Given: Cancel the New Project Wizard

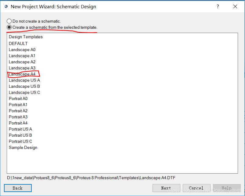Looking at the screenshot, I should pyautogui.click(x=196, y=188).
